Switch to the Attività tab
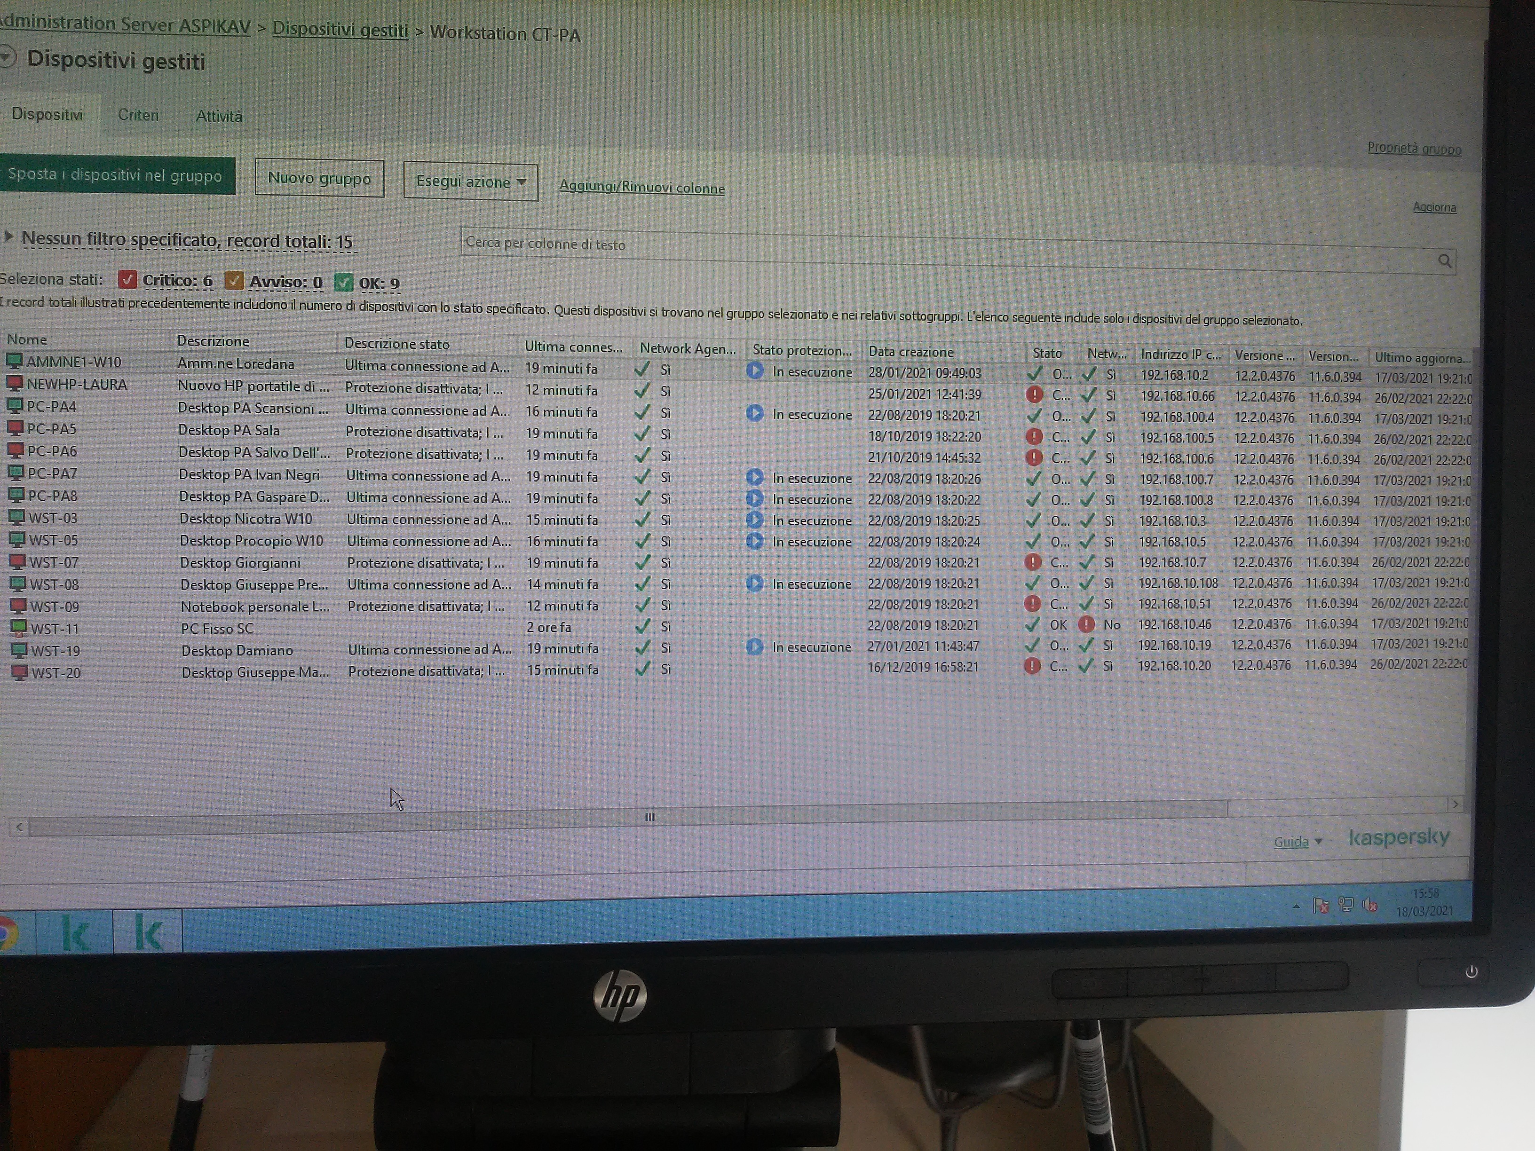Image resolution: width=1535 pixels, height=1151 pixels. pos(219,117)
